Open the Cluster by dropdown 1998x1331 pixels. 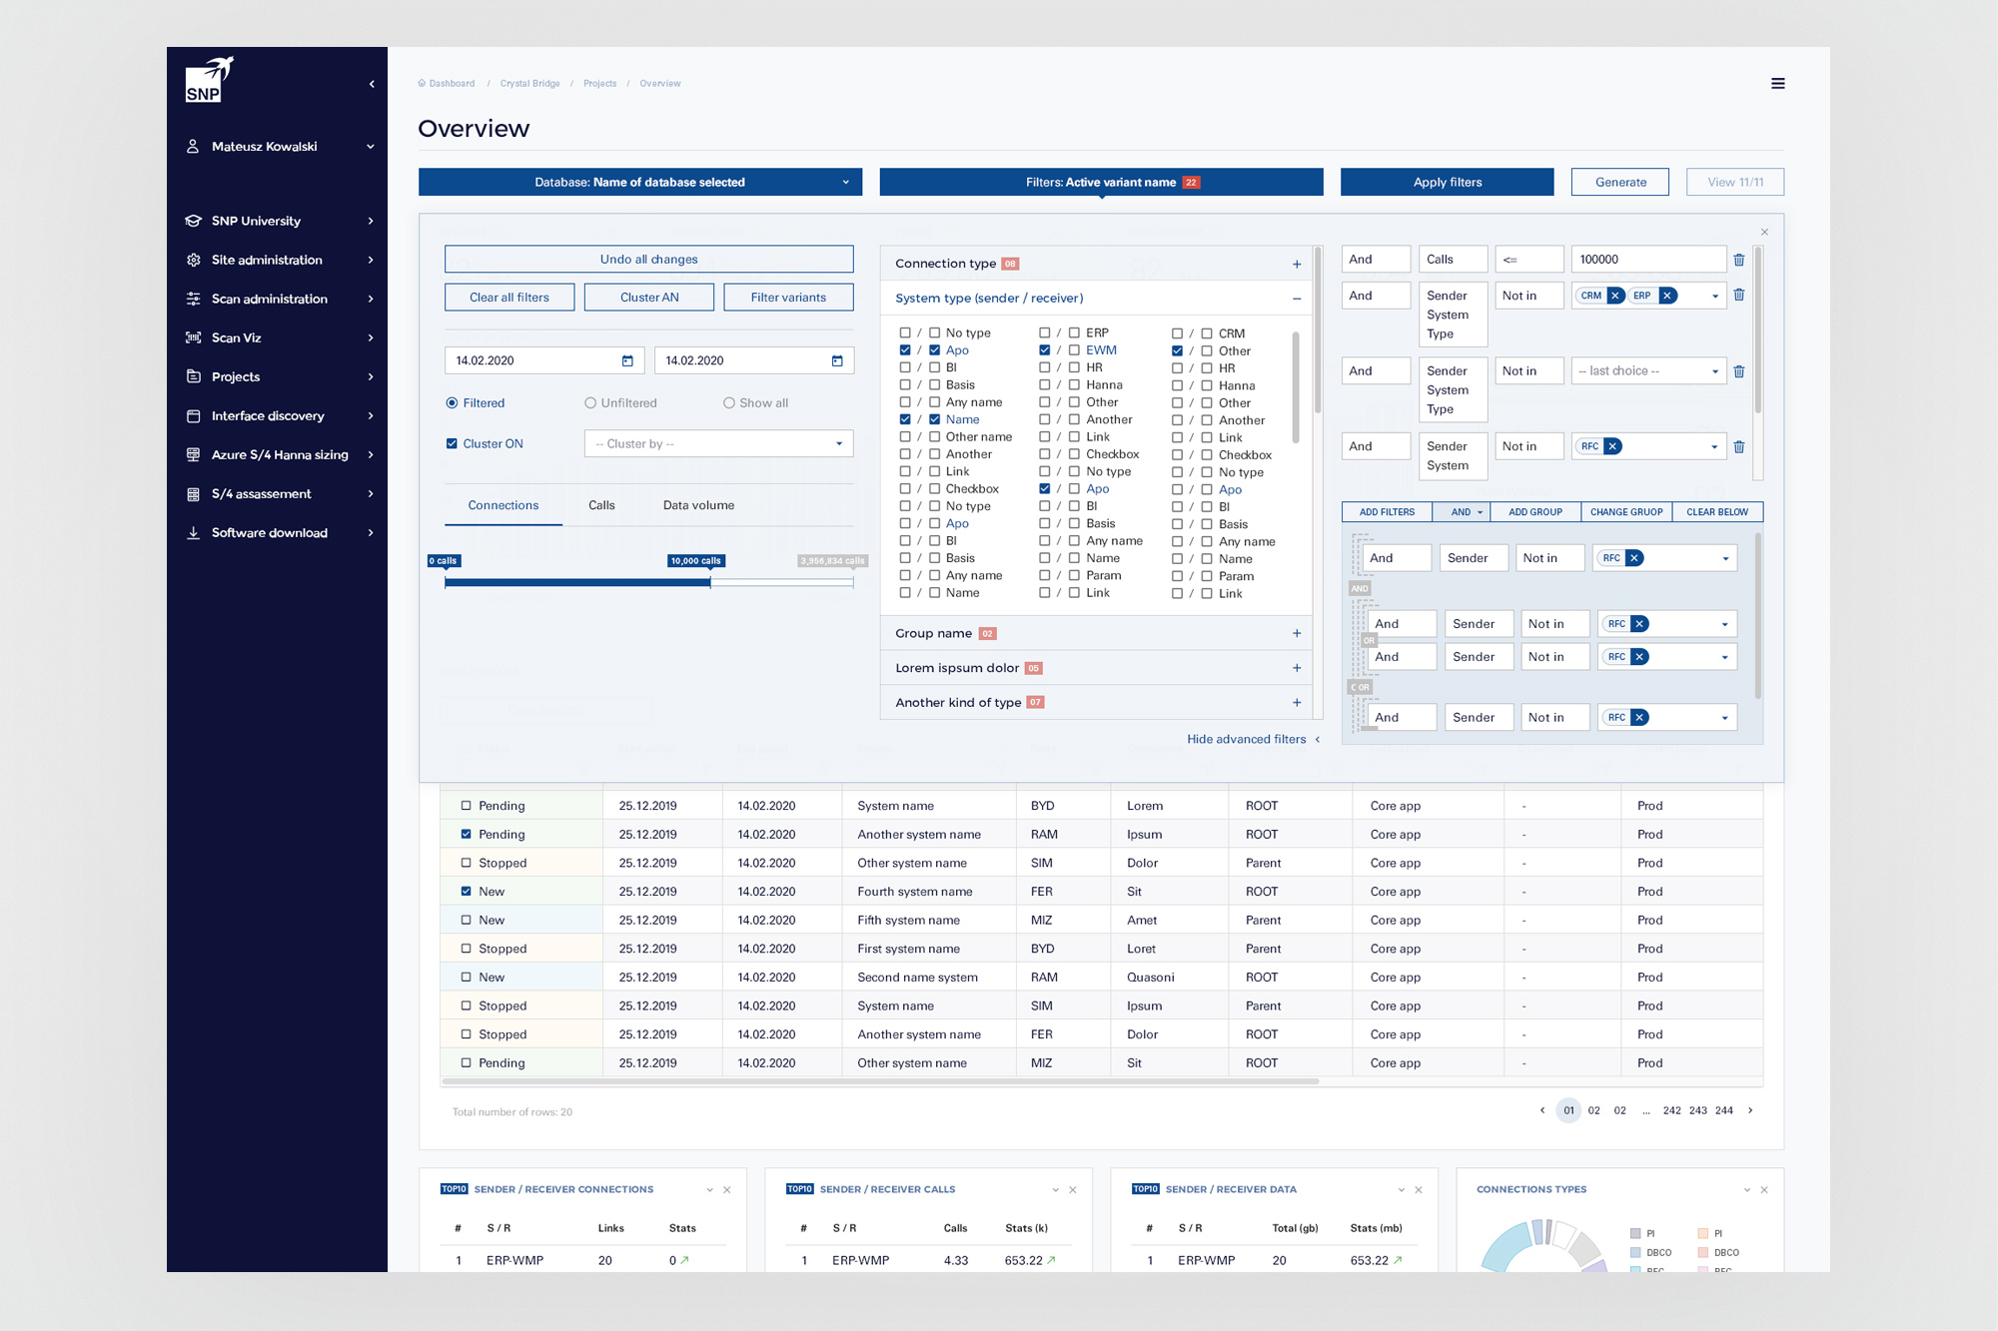point(718,443)
